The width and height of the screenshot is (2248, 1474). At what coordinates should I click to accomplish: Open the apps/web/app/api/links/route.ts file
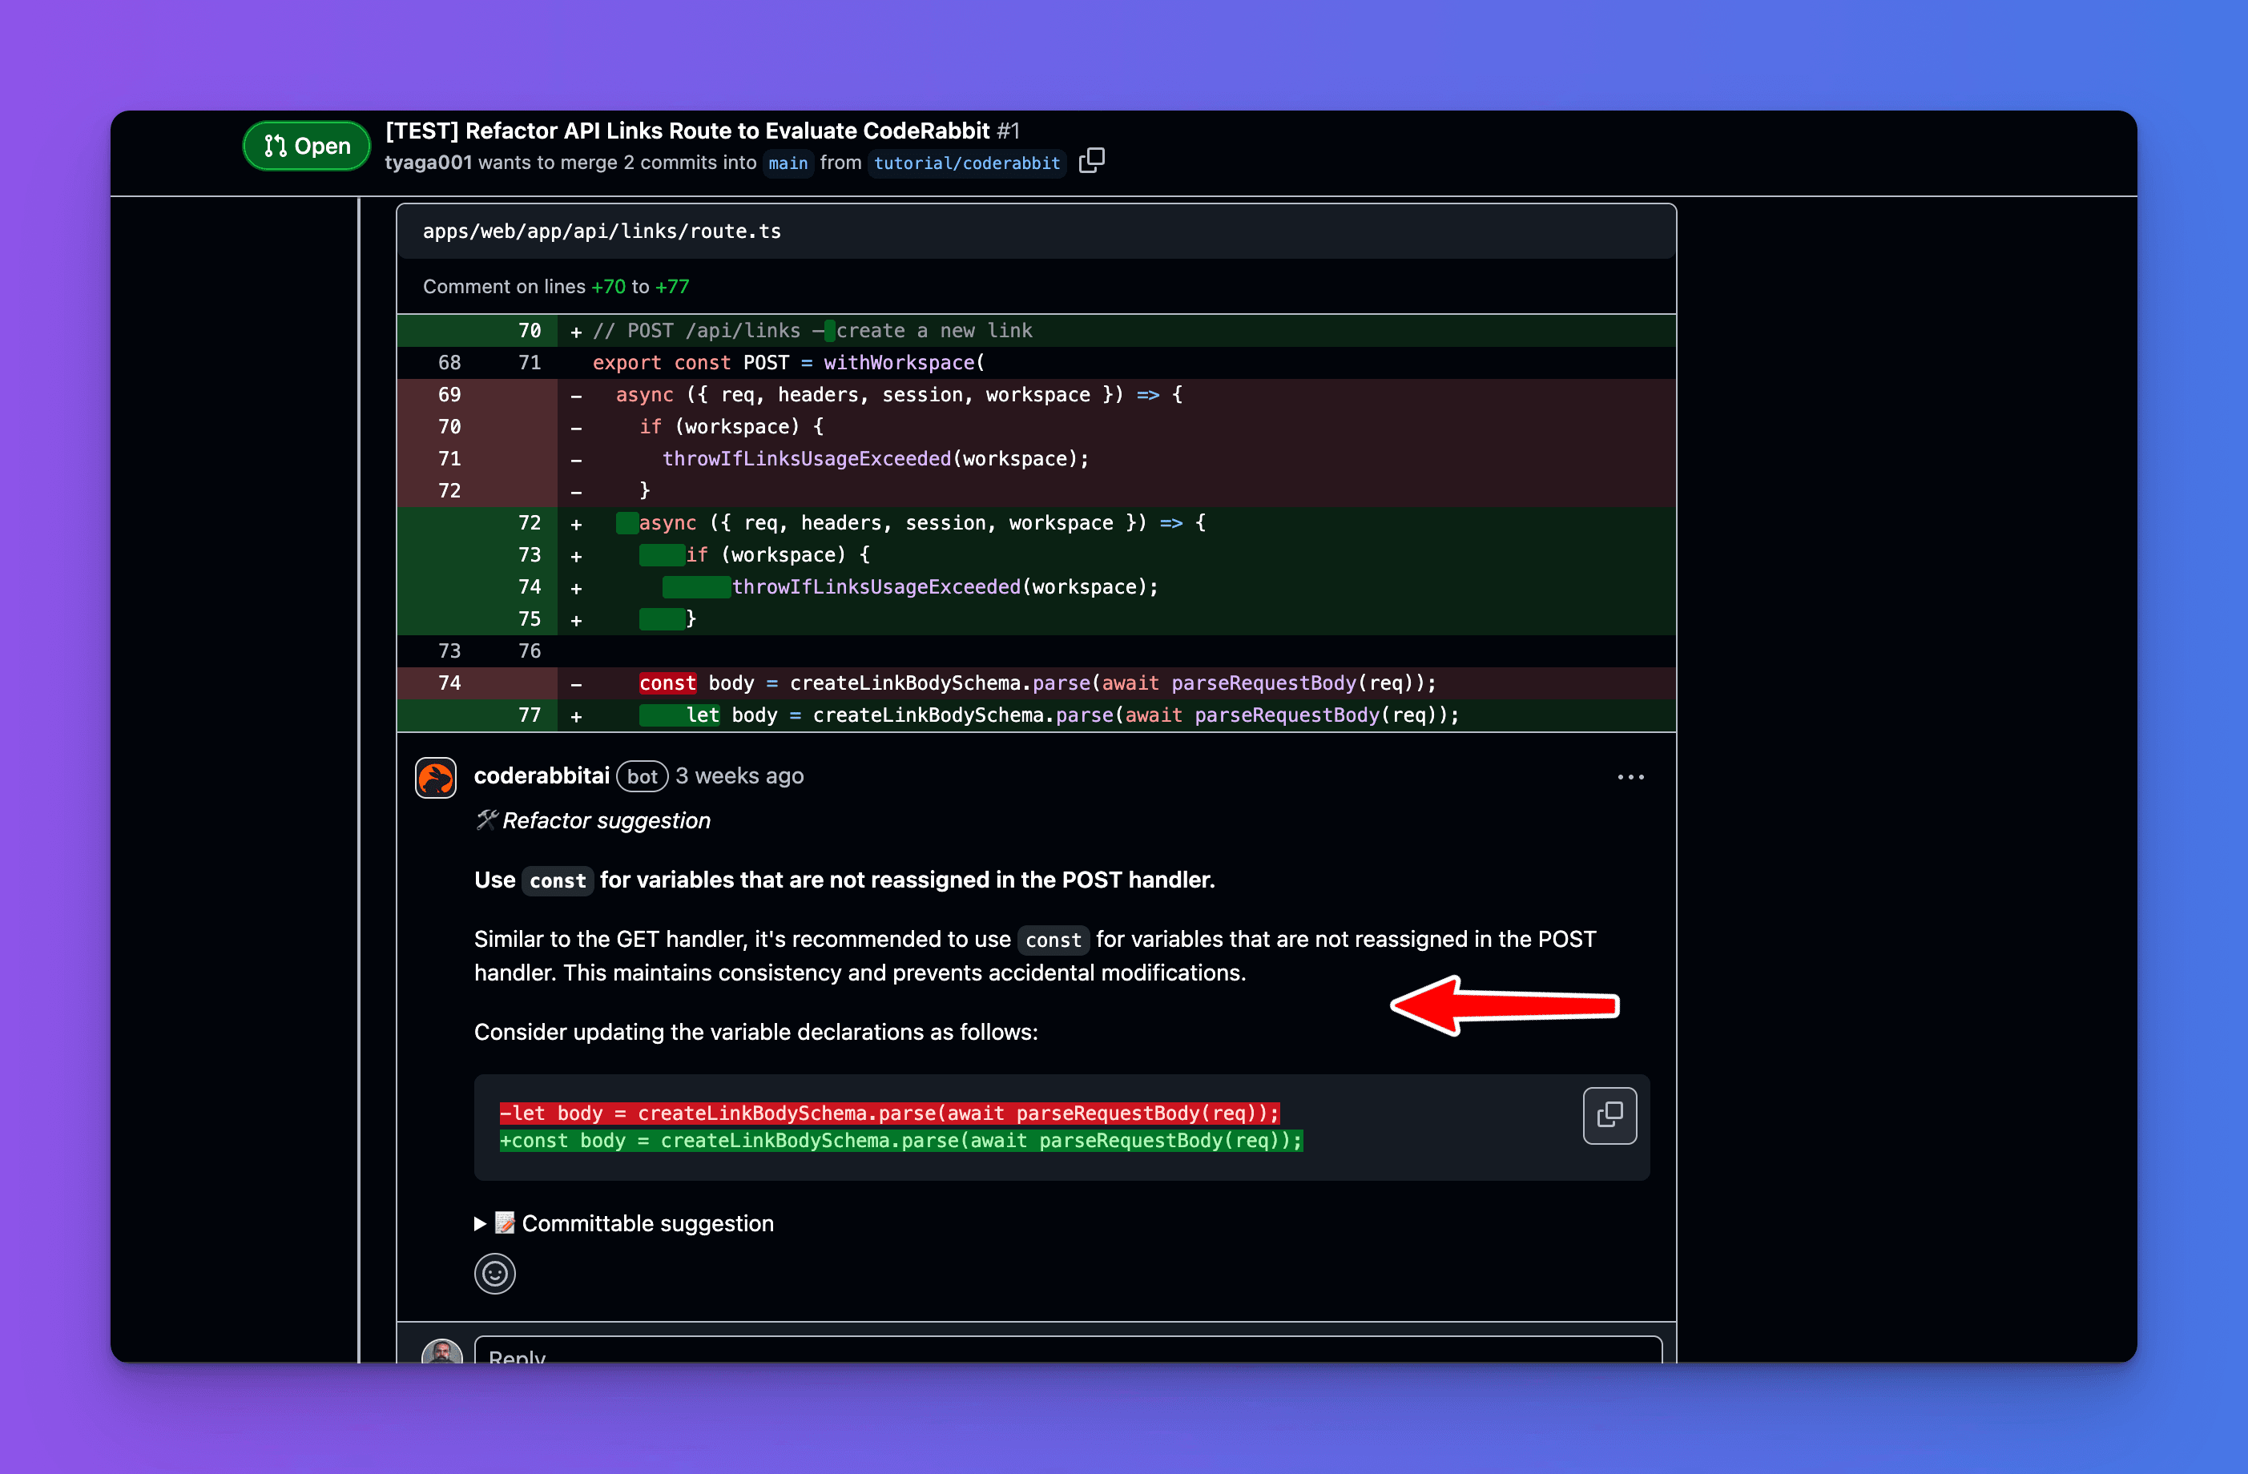pos(602,231)
